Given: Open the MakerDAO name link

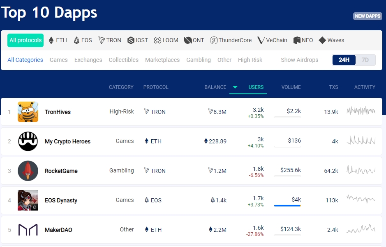Looking at the screenshot, I should click(58, 230).
